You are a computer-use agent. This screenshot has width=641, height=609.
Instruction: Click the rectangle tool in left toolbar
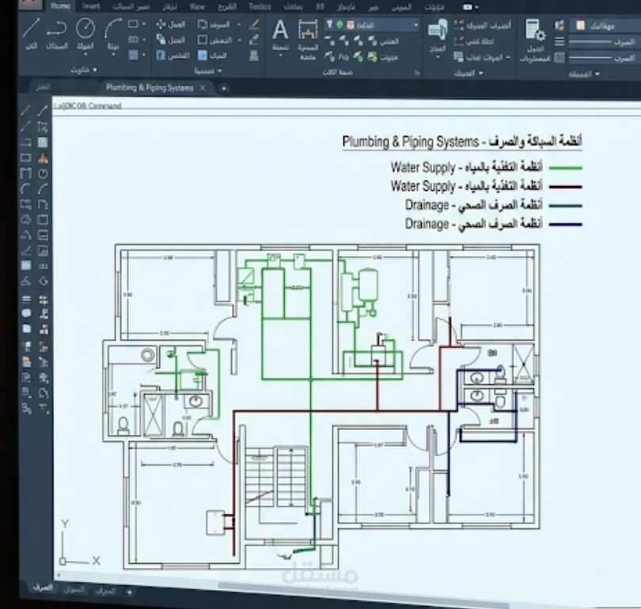point(26,158)
